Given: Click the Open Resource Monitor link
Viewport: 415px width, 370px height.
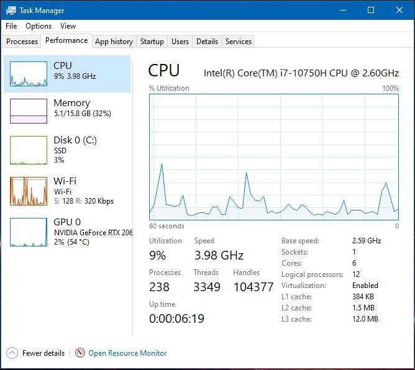Looking at the screenshot, I should tap(127, 353).
